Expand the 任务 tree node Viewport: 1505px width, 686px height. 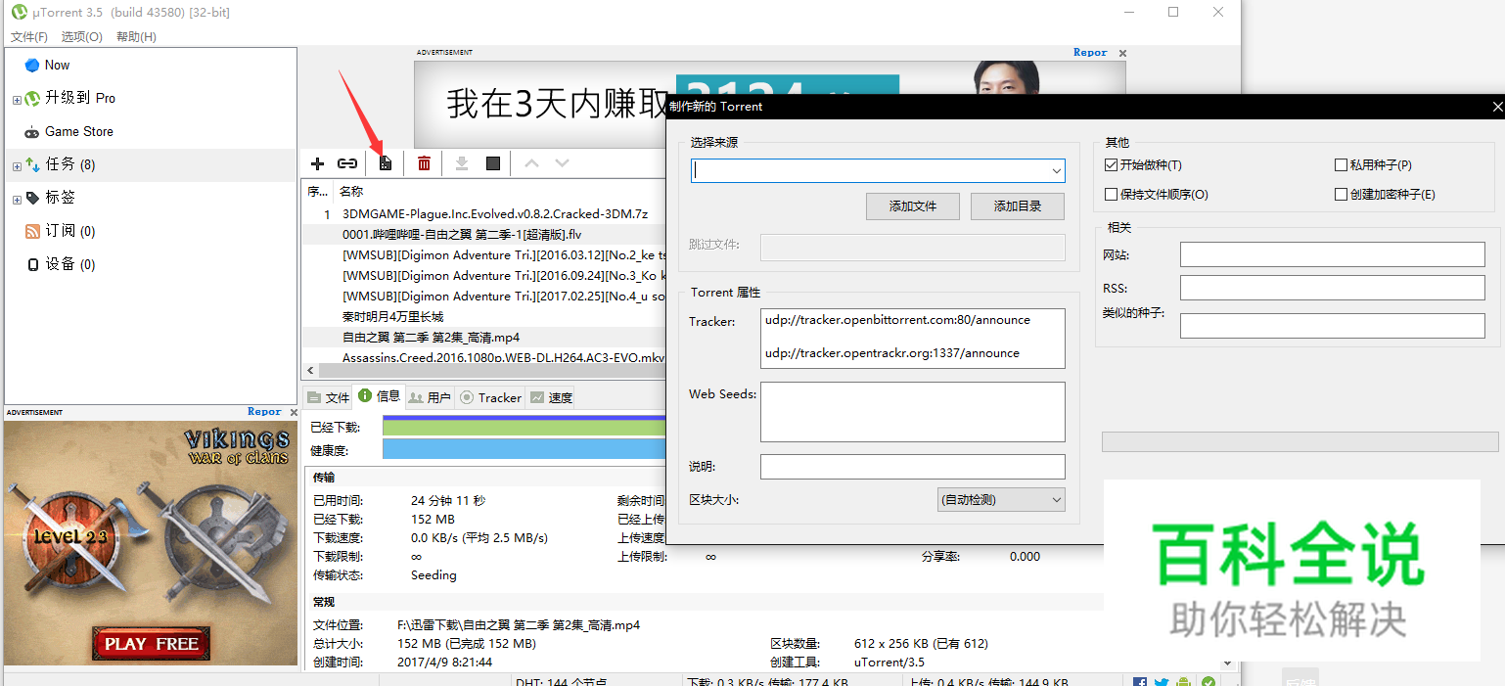[x=17, y=166]
